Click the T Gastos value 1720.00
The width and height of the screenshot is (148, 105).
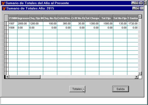[133, 24]
